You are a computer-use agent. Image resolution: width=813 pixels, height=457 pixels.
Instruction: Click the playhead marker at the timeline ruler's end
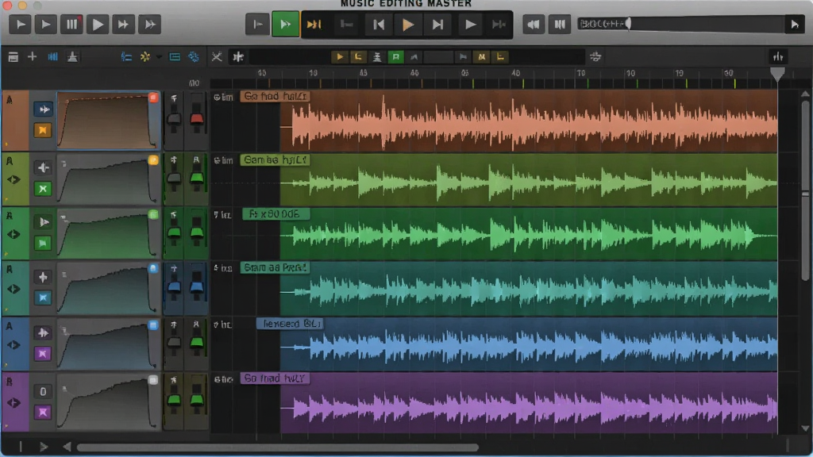point(776,74)
